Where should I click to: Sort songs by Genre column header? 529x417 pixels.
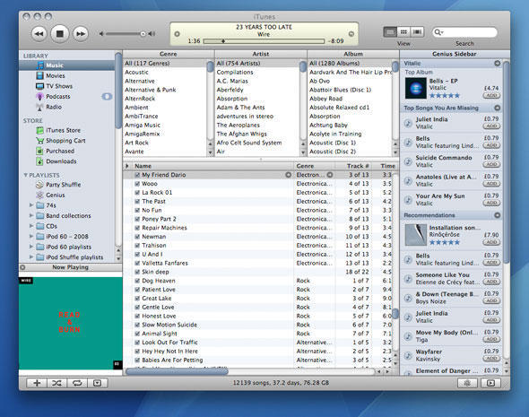(315, 166)
